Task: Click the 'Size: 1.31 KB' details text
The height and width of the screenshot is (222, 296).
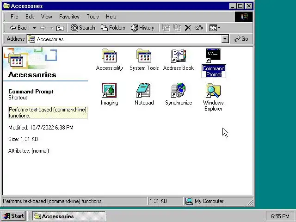Action: [23, 139]
